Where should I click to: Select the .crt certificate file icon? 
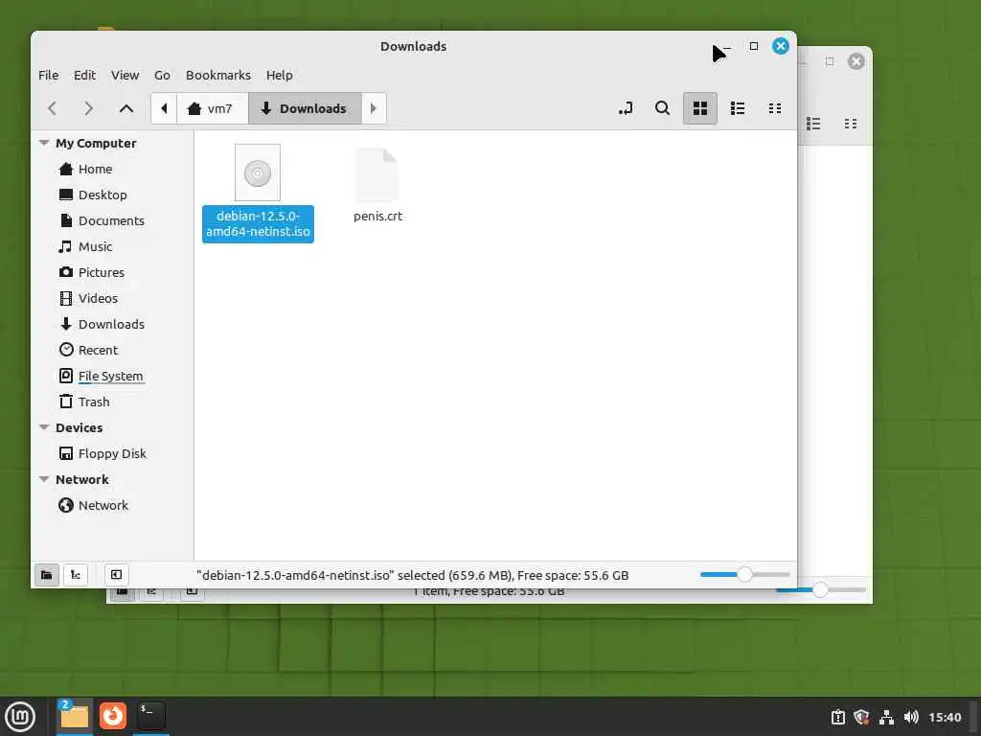[x=376, y=174]
